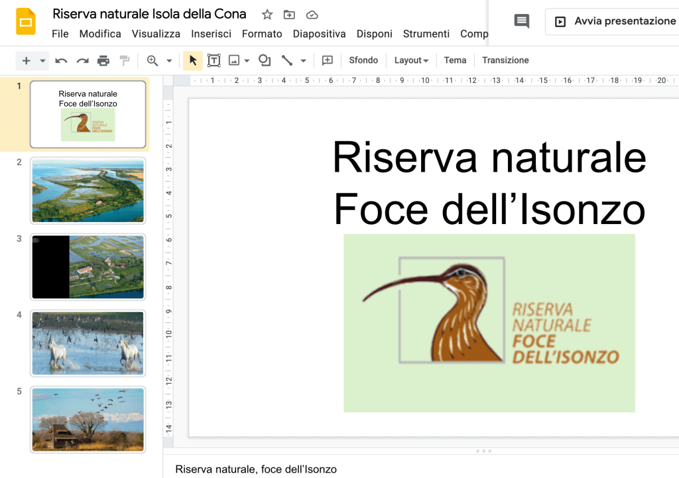Open the Inserisci menu
The height and width of the screenshot is (478, 679).
[211, 34]
